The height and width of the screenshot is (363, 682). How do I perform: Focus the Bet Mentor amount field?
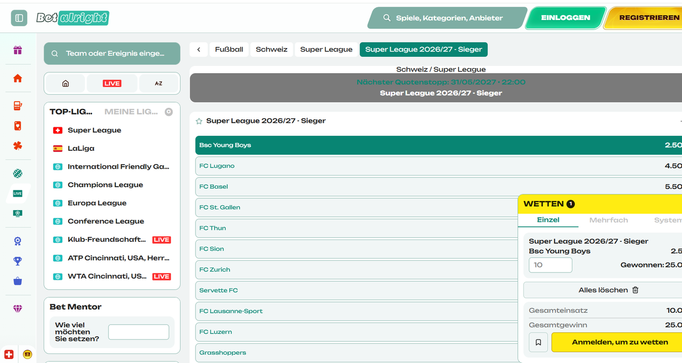click(139, 332)
